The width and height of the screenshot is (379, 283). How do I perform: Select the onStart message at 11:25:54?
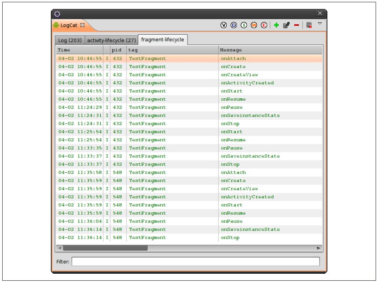[x=232, y=132]
